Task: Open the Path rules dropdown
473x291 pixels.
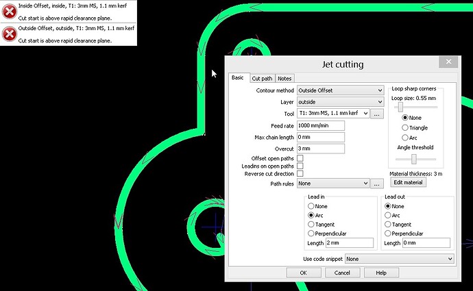Action: click(x=333, y=184)
